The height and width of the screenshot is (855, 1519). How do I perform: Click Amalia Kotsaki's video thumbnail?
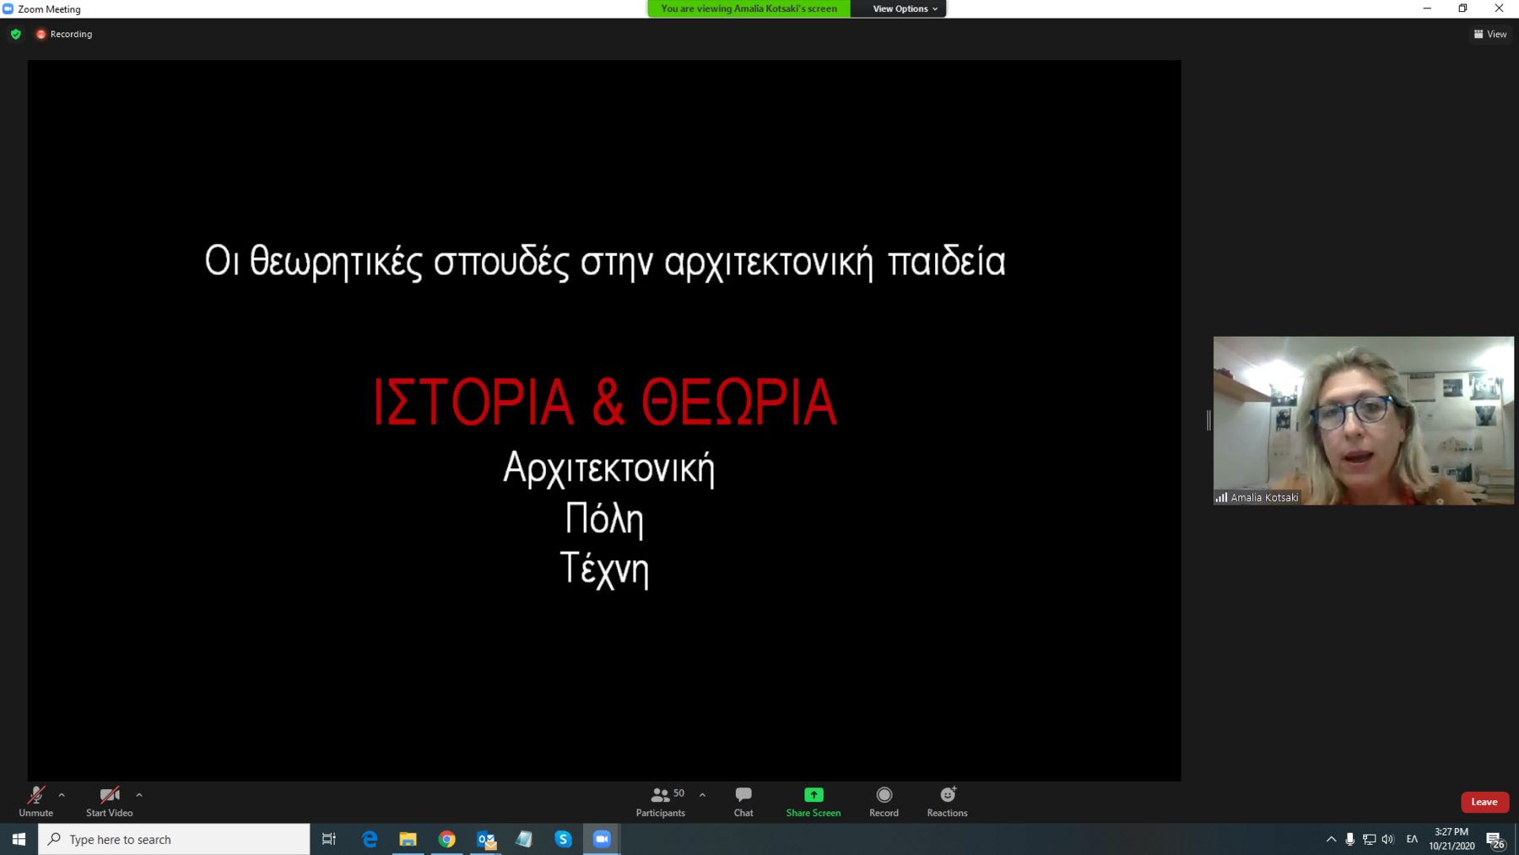pyautogui.click(x=1363, y=420)
